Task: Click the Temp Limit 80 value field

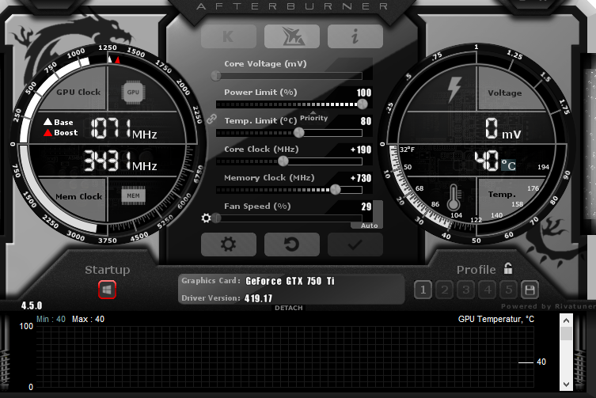Action: click(x=366, y=121)
